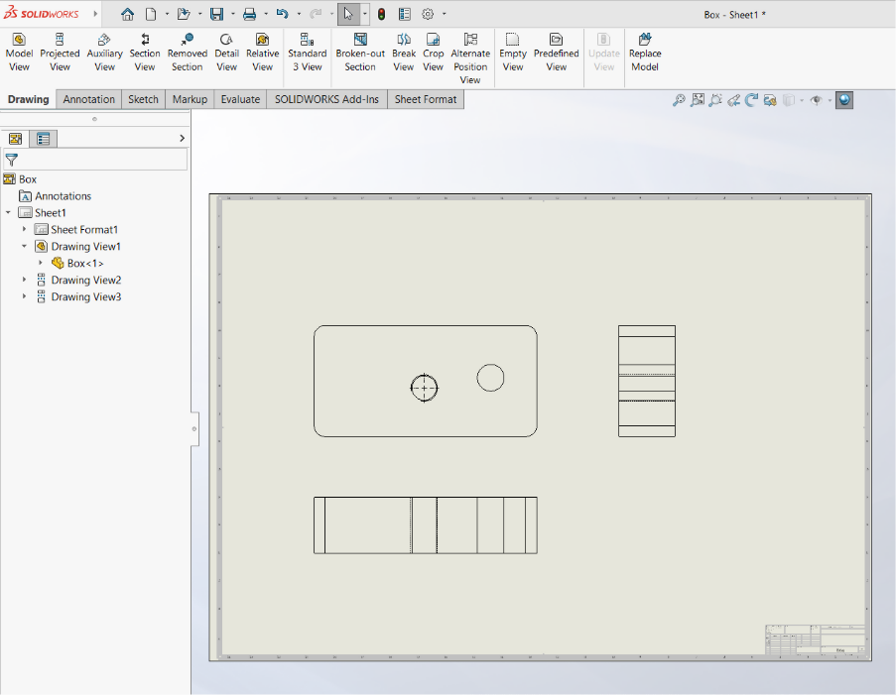Screen dimensions: 896x696
Task: Select the Projected View tool
Action: tap(60, 53)
